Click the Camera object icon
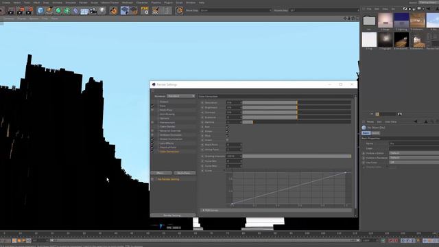 click(x=93, y=11)
